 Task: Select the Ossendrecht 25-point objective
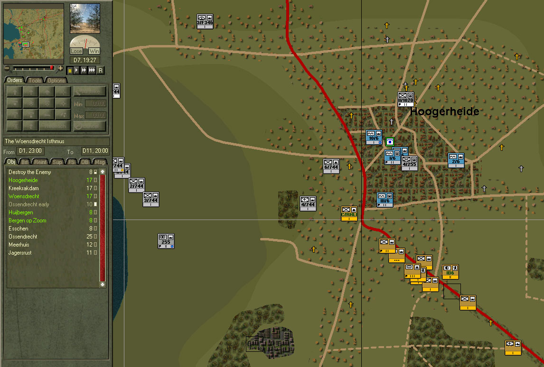pyautogui.click(x=52, y=237)
